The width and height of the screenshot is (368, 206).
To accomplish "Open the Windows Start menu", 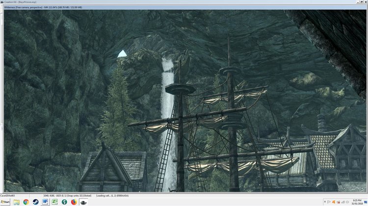I will tap(5, 202).
